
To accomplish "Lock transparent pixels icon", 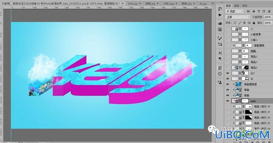I will coord(235,23).
